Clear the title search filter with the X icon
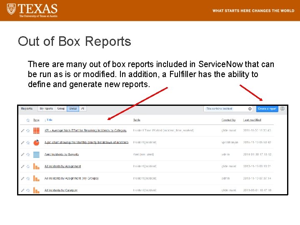 click(250, 109)
